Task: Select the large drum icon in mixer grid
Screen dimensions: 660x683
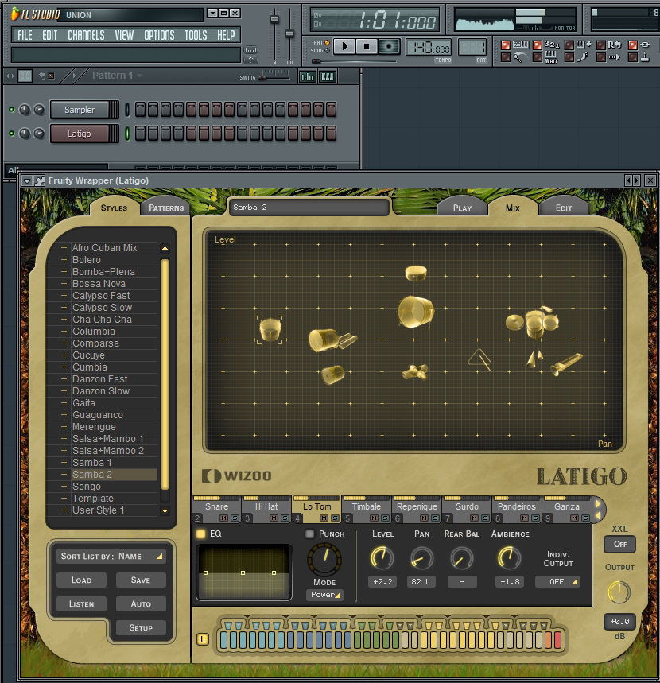Action: 414,311
